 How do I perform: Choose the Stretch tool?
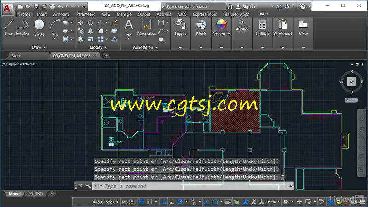pyautogui.click(x=81, y=39)
